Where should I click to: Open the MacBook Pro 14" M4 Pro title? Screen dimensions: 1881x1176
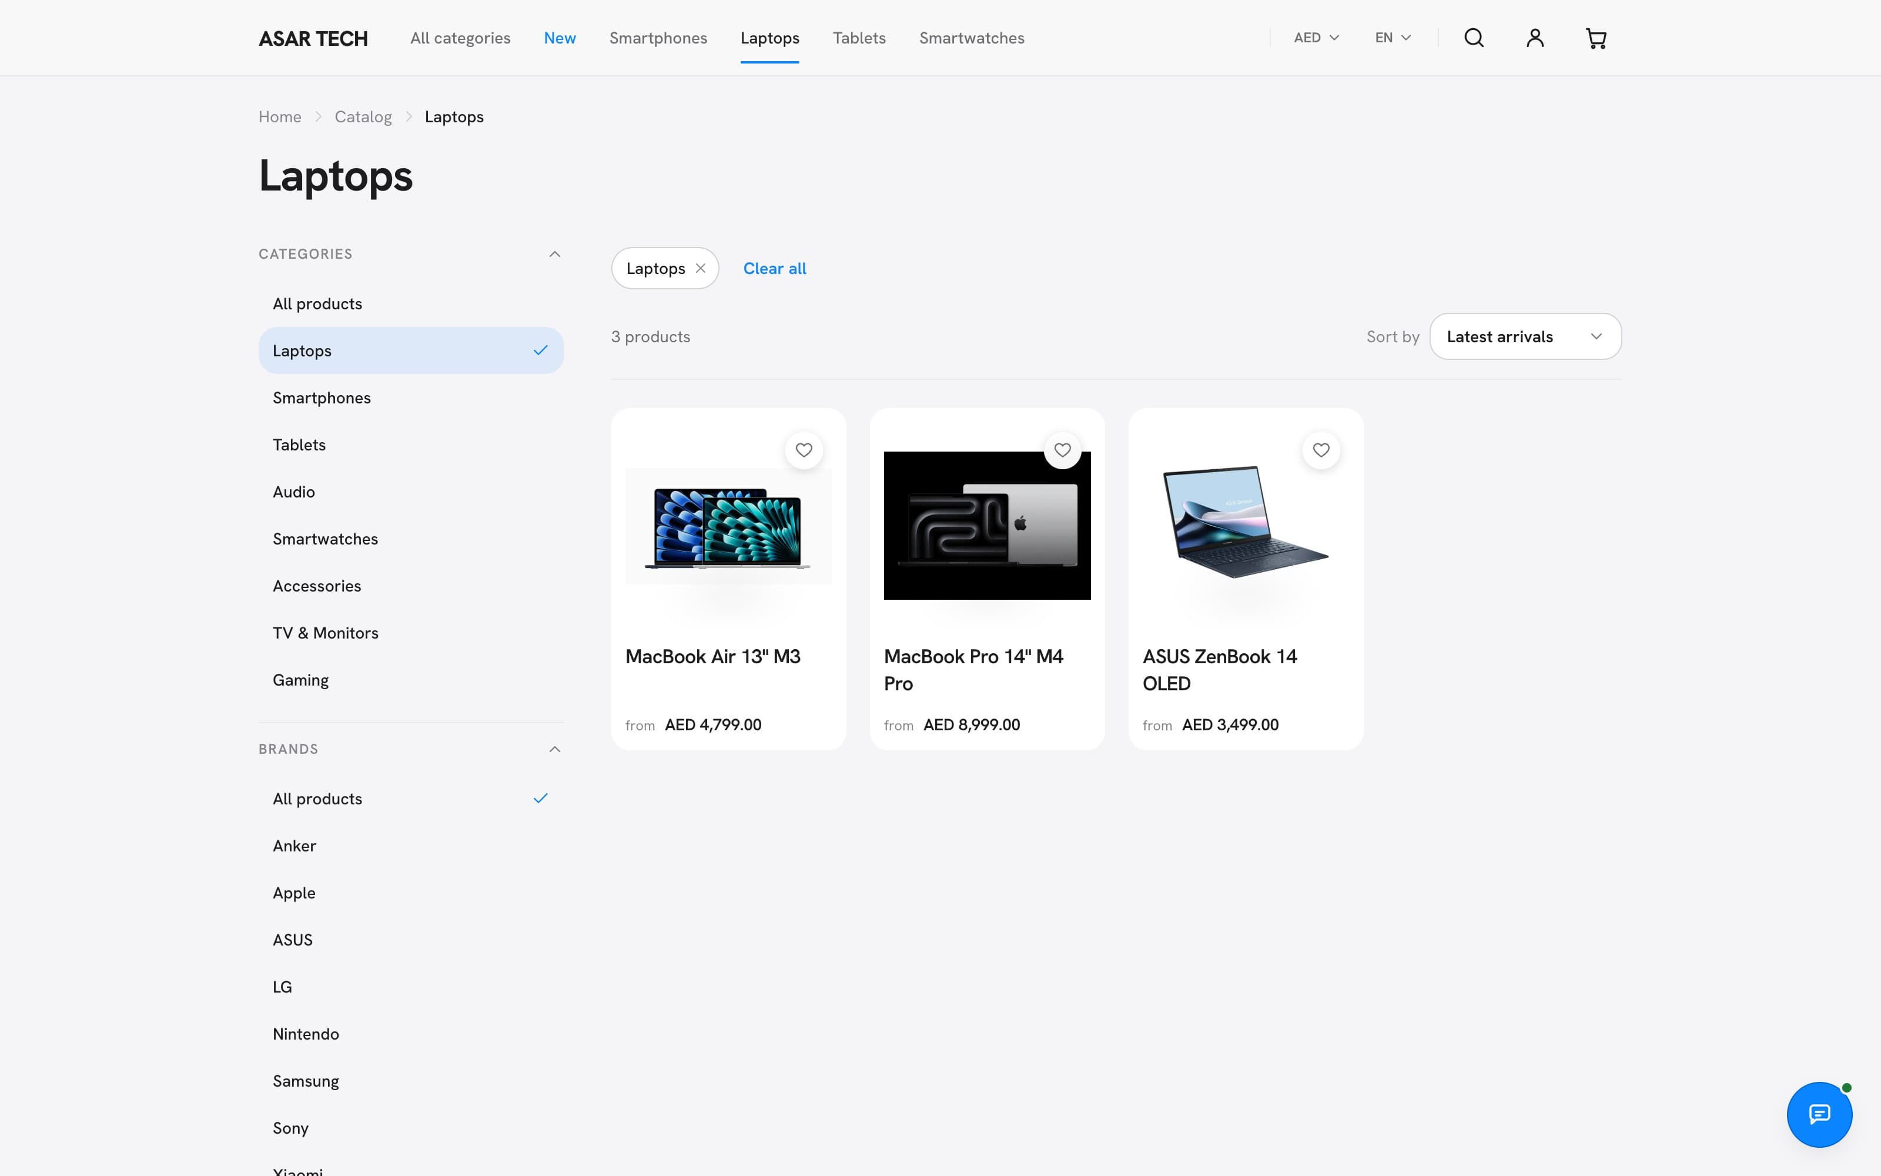click(973, 670)
